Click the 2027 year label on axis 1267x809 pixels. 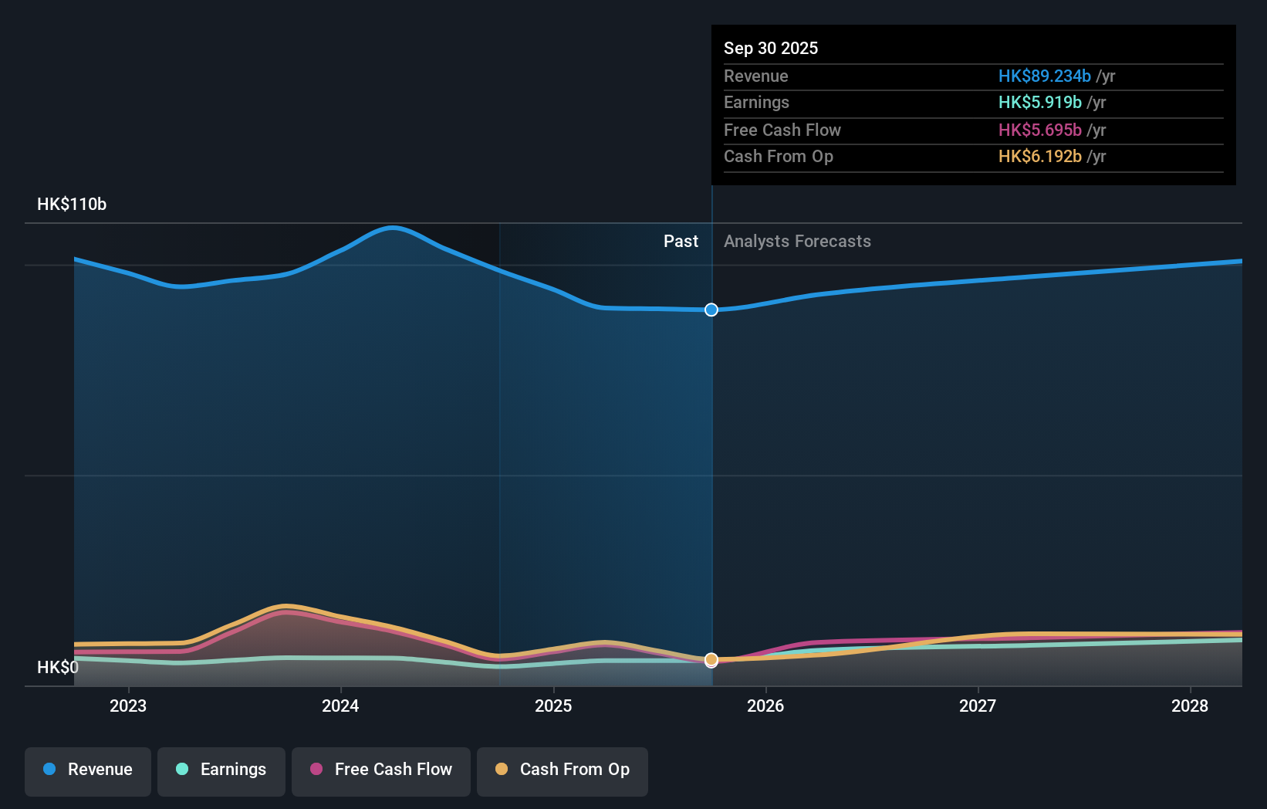pyautogui.click(x=978, y=706)
